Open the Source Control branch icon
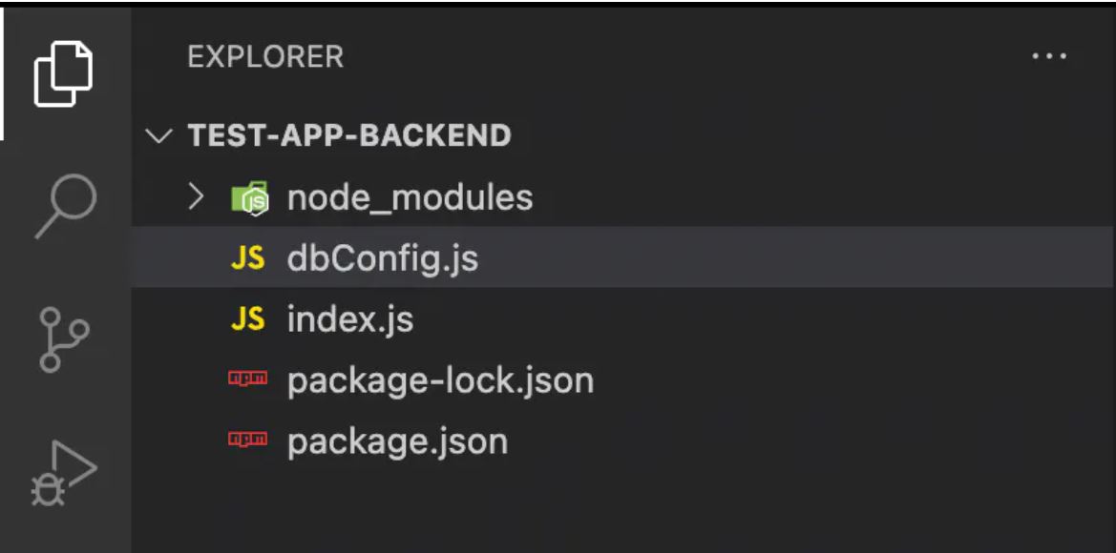 coord(64,339)
